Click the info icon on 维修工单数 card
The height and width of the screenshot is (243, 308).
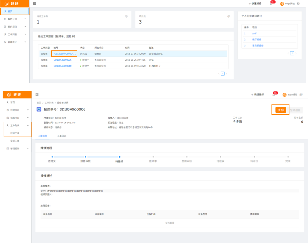point(126,16)
